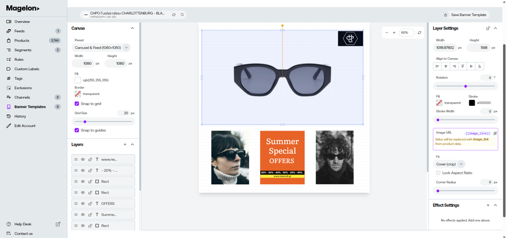
Task: Refresh the selected preview product
Action: point(174,15)
